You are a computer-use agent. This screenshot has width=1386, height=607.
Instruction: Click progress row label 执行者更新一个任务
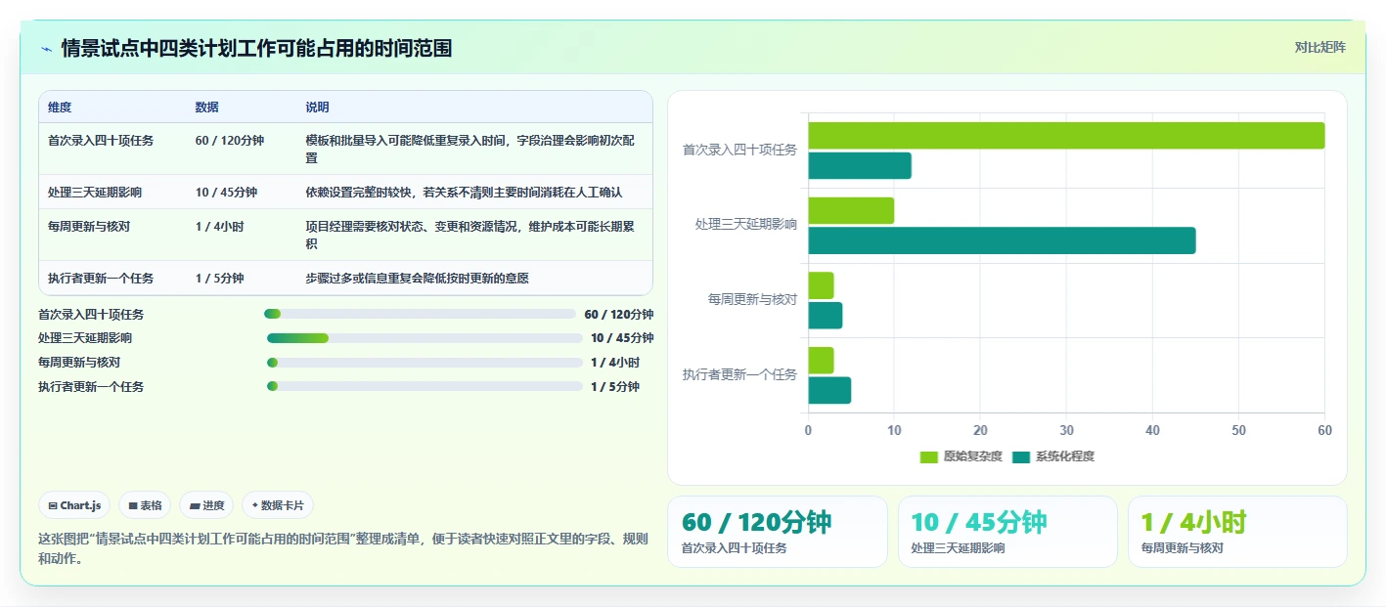coord(91,387)
